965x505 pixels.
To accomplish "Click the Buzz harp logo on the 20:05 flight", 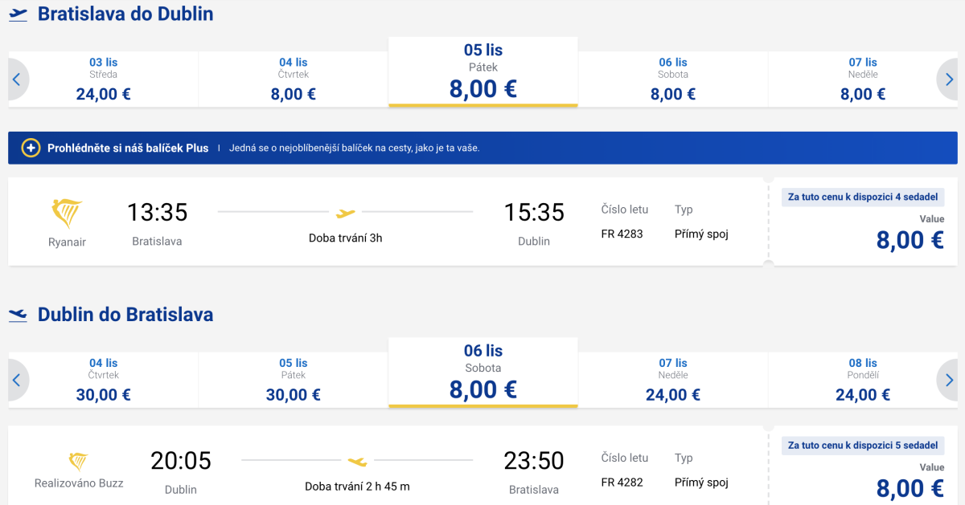I will 78,462.
